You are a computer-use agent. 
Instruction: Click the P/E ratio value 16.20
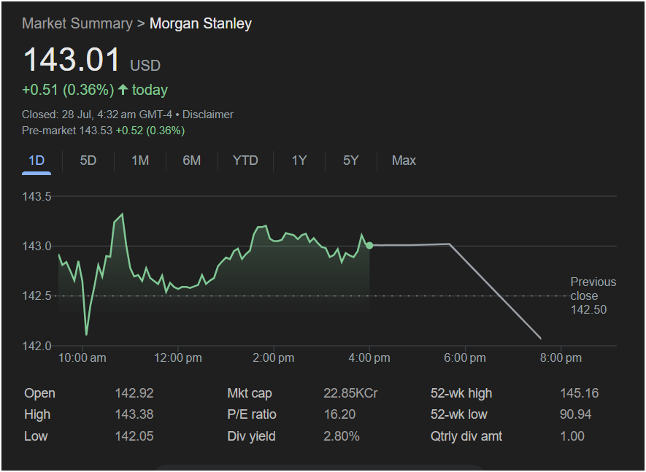coord(339,414)
